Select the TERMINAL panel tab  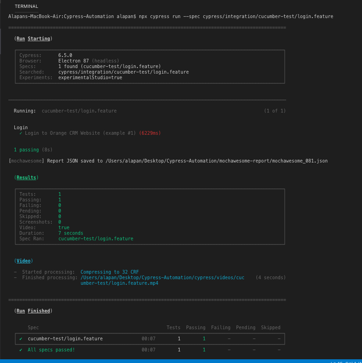click(x=26, y=6)
